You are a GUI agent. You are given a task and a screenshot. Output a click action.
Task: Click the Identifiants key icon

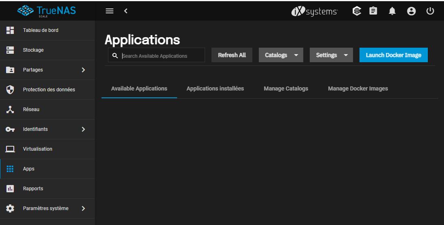10,129
